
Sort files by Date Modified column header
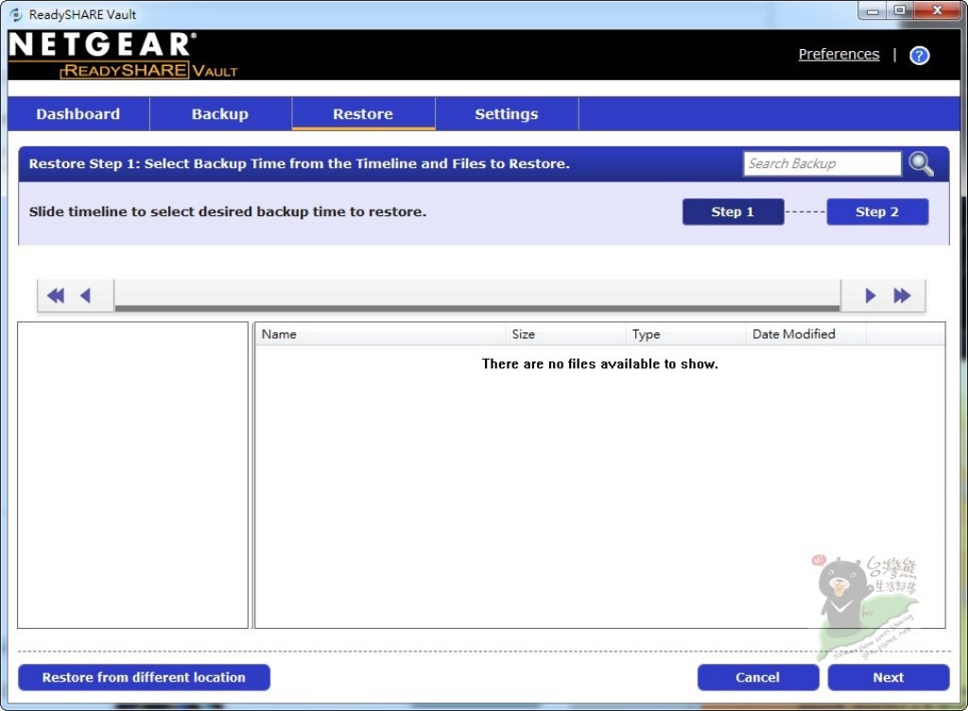[x=805, y=334]
